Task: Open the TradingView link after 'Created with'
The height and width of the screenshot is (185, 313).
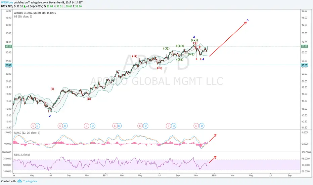Action: pos(30,181)
